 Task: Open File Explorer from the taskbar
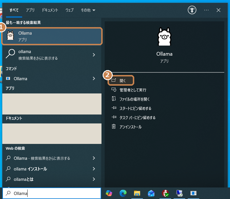(137, 193)
